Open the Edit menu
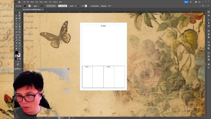The height and width of the screenshot is (119, 211). click(x=28, y=2)
